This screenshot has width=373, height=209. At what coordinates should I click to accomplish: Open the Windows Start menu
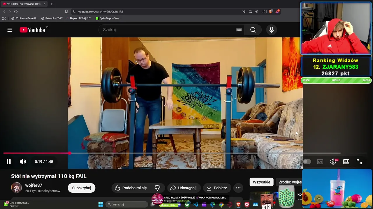101,204
